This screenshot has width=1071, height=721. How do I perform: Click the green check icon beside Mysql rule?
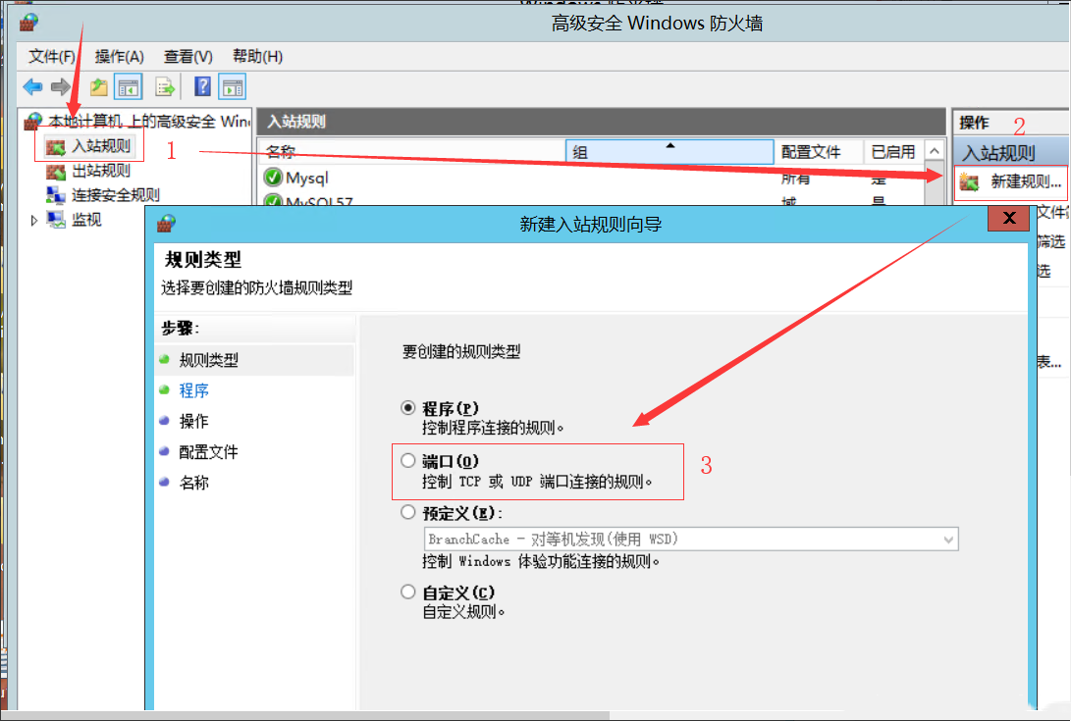[x=273, y=178]
